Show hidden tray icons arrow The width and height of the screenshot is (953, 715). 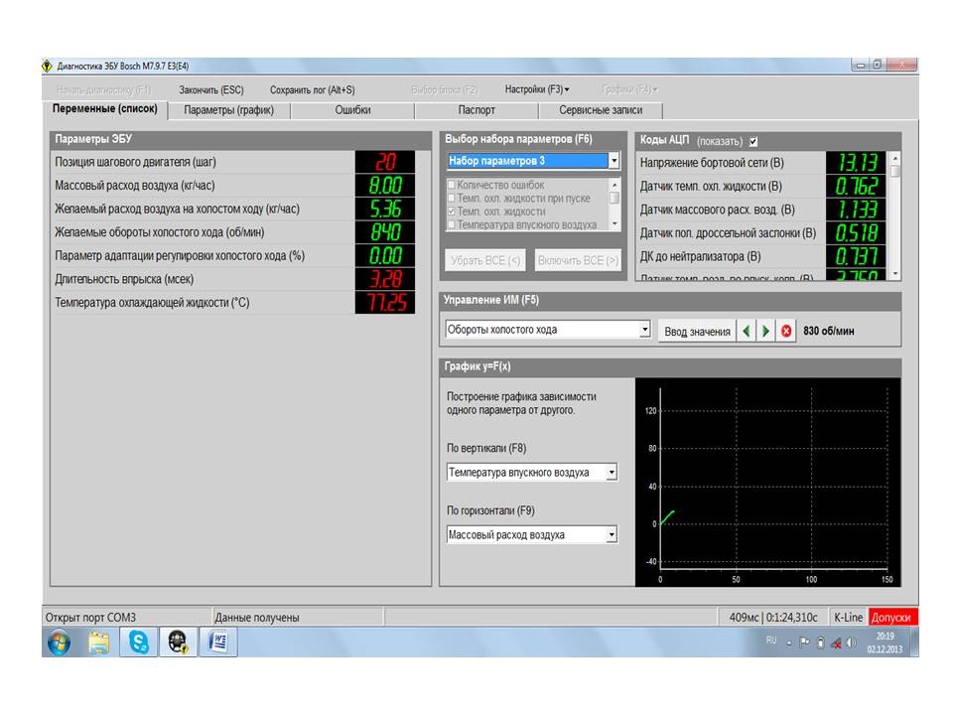tap(789, 643)
